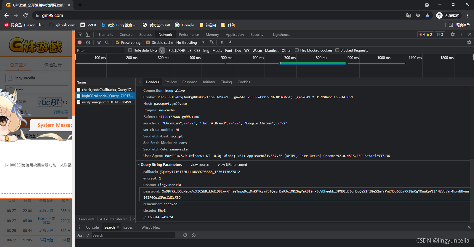Click the inspect element selector icon
This screenshot has height=247, width=474.
pos(80,35)
